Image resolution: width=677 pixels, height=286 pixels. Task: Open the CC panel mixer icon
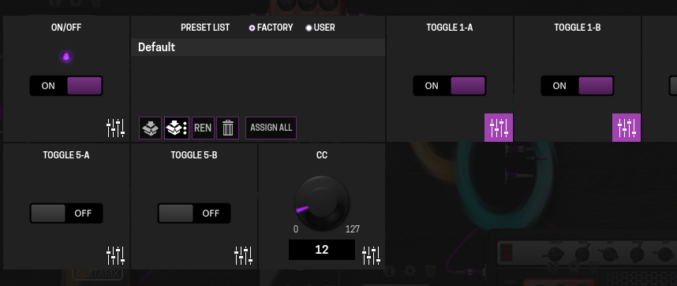coord(371,256)
